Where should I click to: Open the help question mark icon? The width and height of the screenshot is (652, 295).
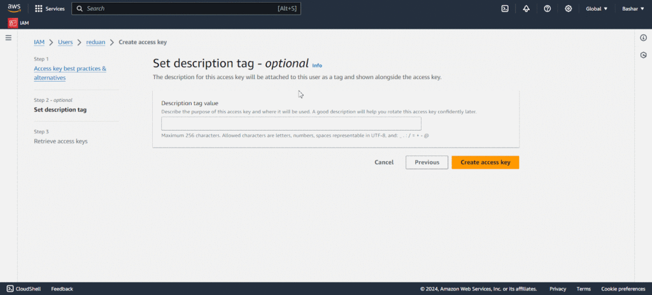pyautogui.click(x=547, y=9)
